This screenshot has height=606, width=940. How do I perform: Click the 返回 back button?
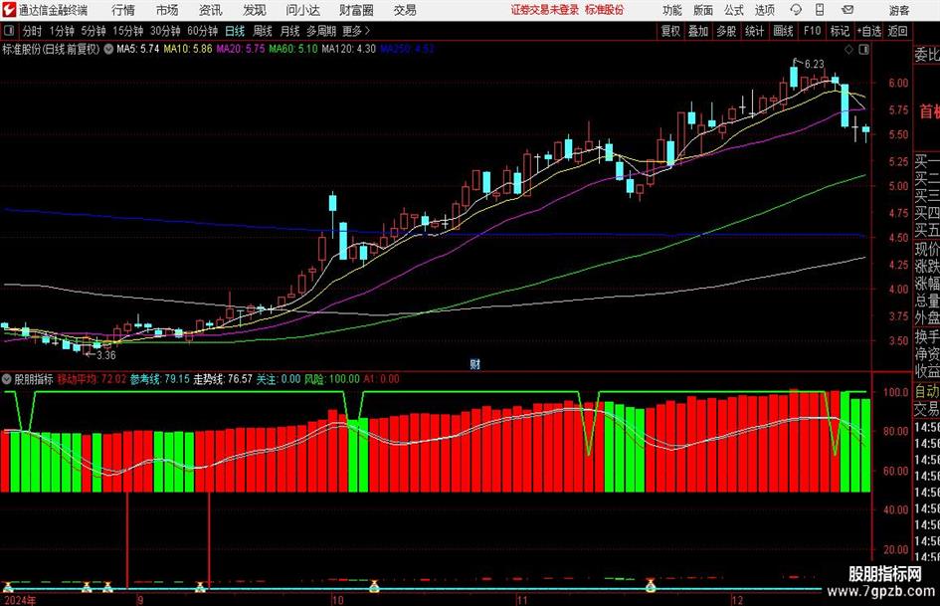(897, 31)
